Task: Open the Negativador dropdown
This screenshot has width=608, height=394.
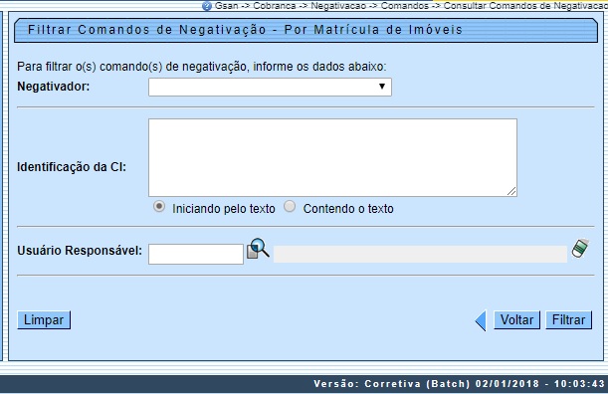Action: click(x=270, y=87)
